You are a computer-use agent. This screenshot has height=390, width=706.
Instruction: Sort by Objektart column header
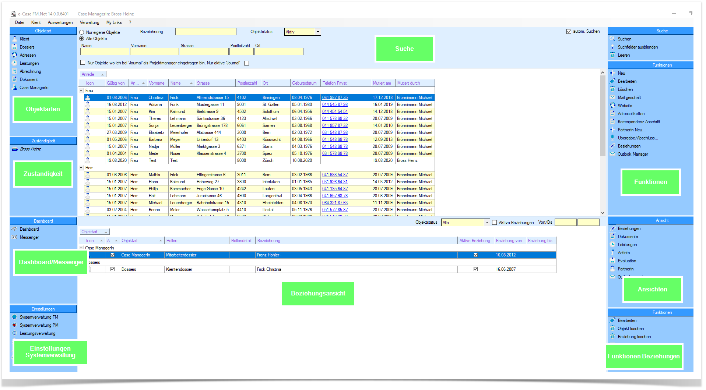tap(142, 241)
